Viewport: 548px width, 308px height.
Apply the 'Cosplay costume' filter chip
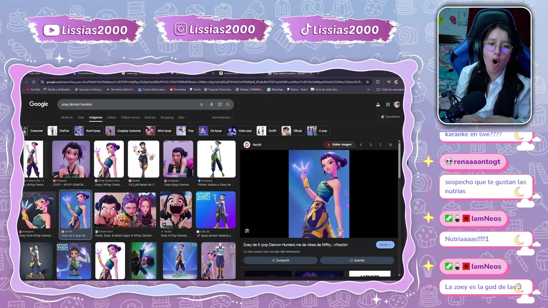(124, 131)
